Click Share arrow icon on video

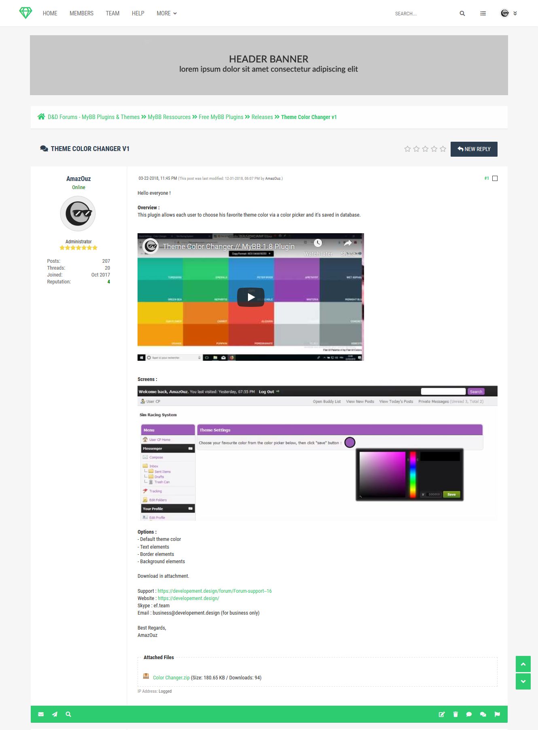coord(348,243)
